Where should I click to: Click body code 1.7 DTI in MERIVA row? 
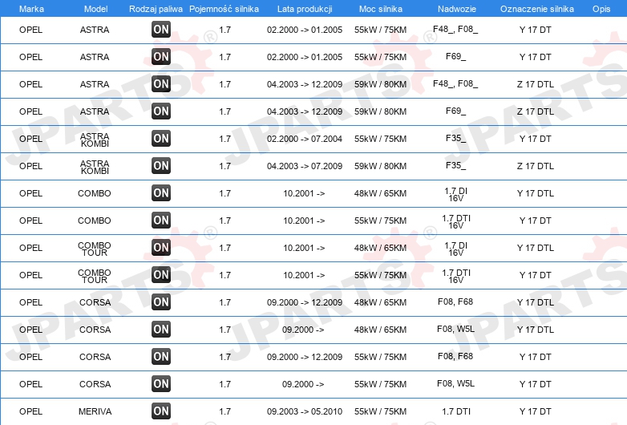coord(456,411)
